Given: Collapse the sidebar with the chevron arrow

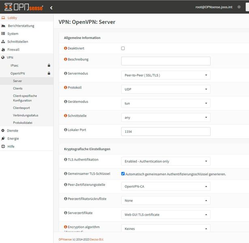Looking at the screenshot, I should click(51, 8).
